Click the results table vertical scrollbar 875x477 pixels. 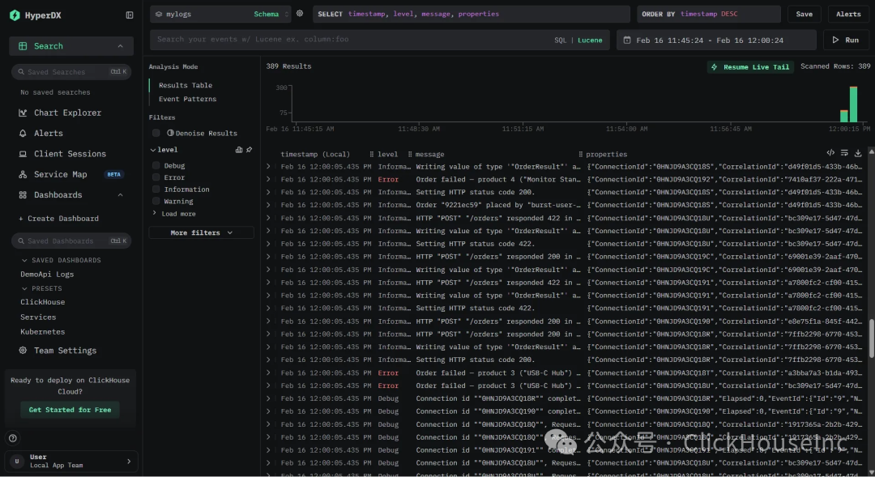pyautogui.click(x=871, y=338)
